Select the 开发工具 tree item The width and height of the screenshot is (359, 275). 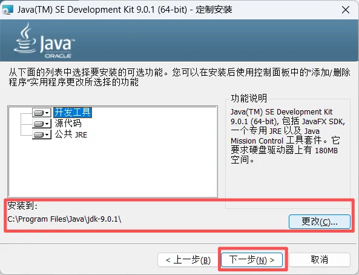pos(73,113)
